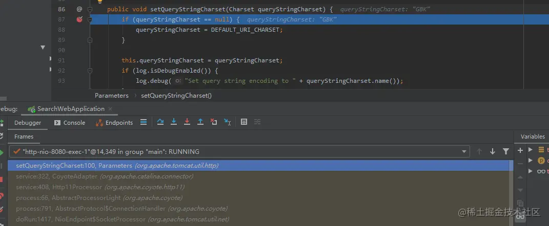This screenshot has height=226, width=549.
Task: Click Trace Current Stream Chain icon
Action: pos(257,122)
